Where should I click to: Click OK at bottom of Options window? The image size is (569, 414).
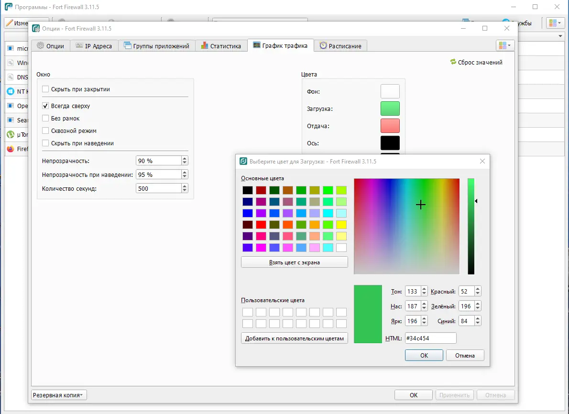(x=413, y=395)
